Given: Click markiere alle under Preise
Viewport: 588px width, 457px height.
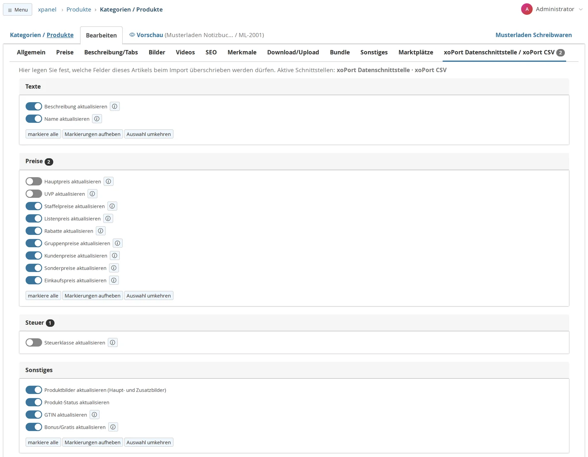Looking at the screenshot, I should point(43,296).
